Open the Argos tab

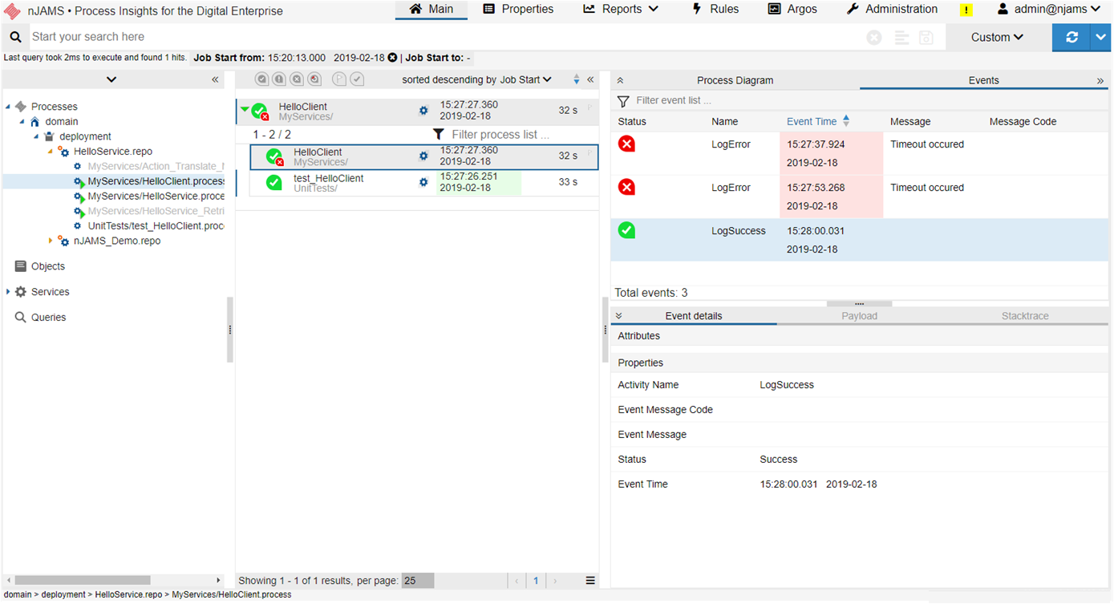point(792,10)
